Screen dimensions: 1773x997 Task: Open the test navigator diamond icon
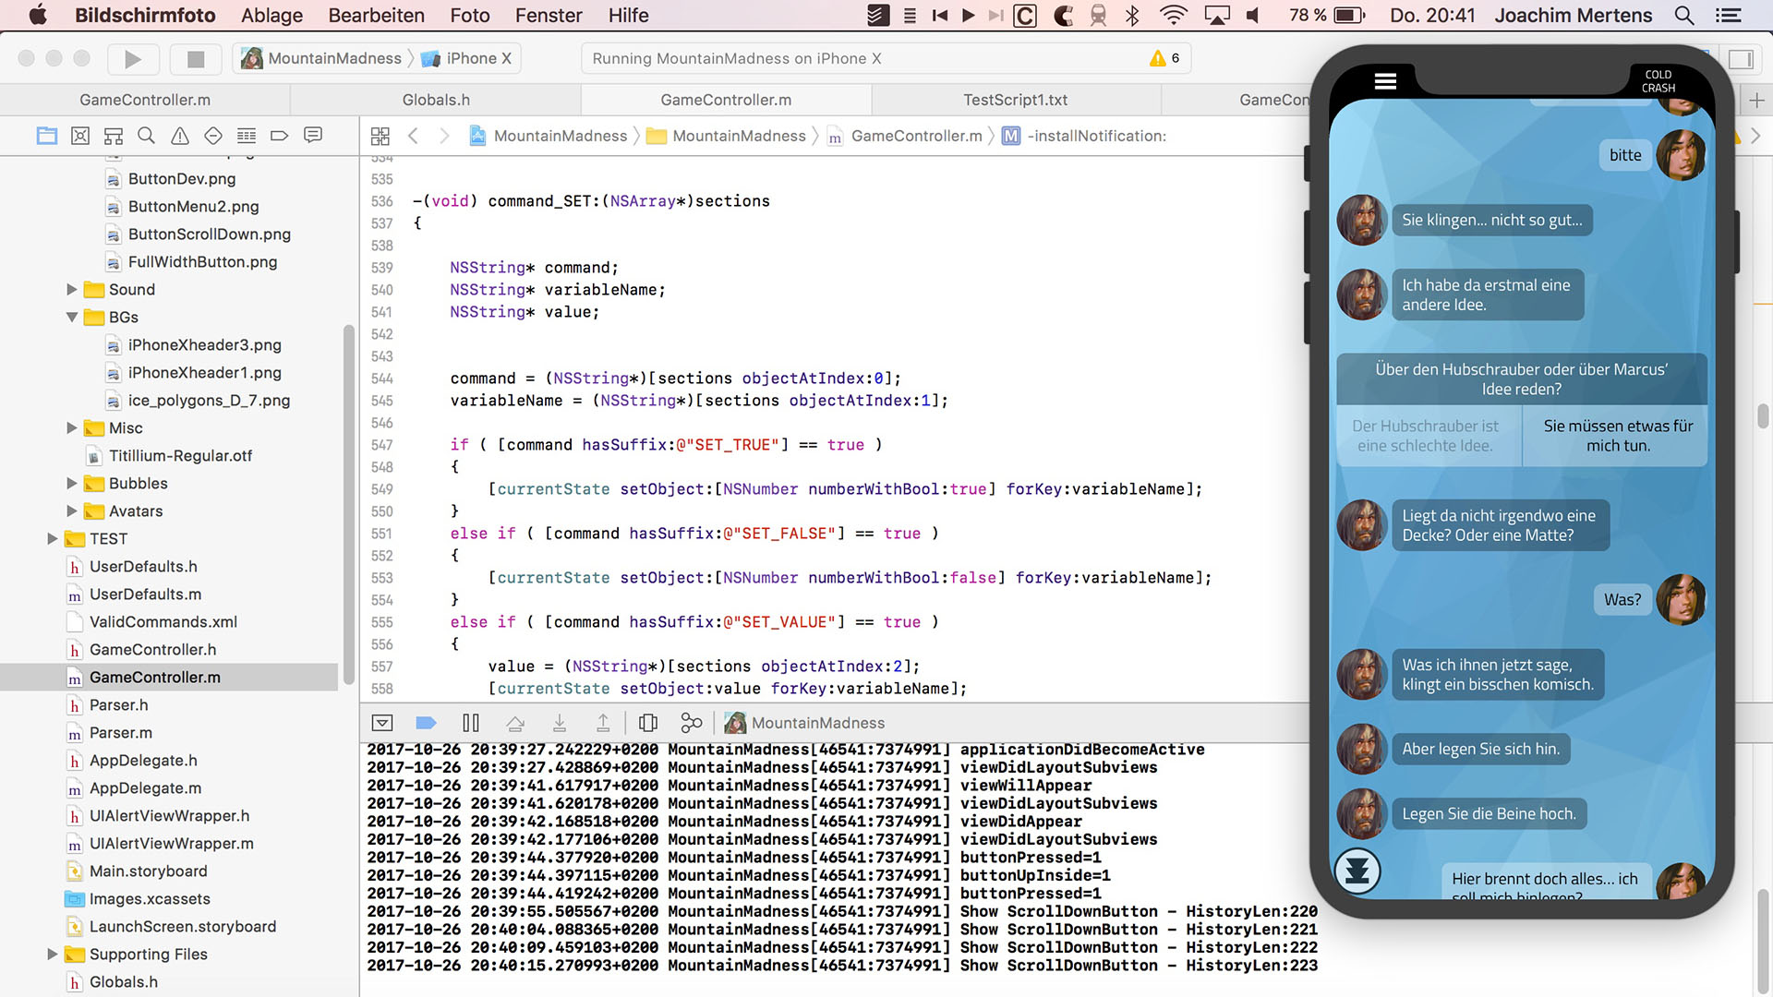213,136
